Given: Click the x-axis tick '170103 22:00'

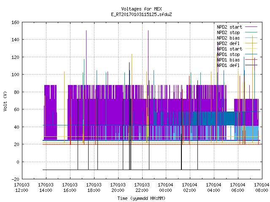Looking at the screenshot, I should (x=142, y=188).
